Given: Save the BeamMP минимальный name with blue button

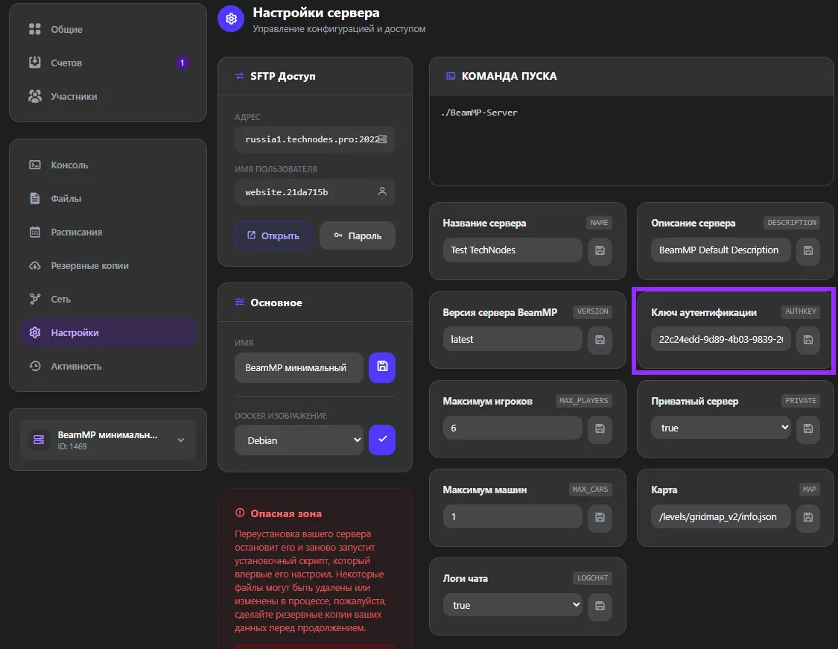Looking at the screenshot, I should click(382, 367).
